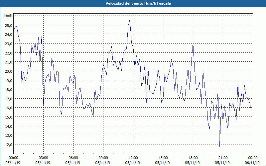Pick the "16,0" y-axis label
Image resolution: width=266 pixels, height=166 pixels.
coord(9,108)
